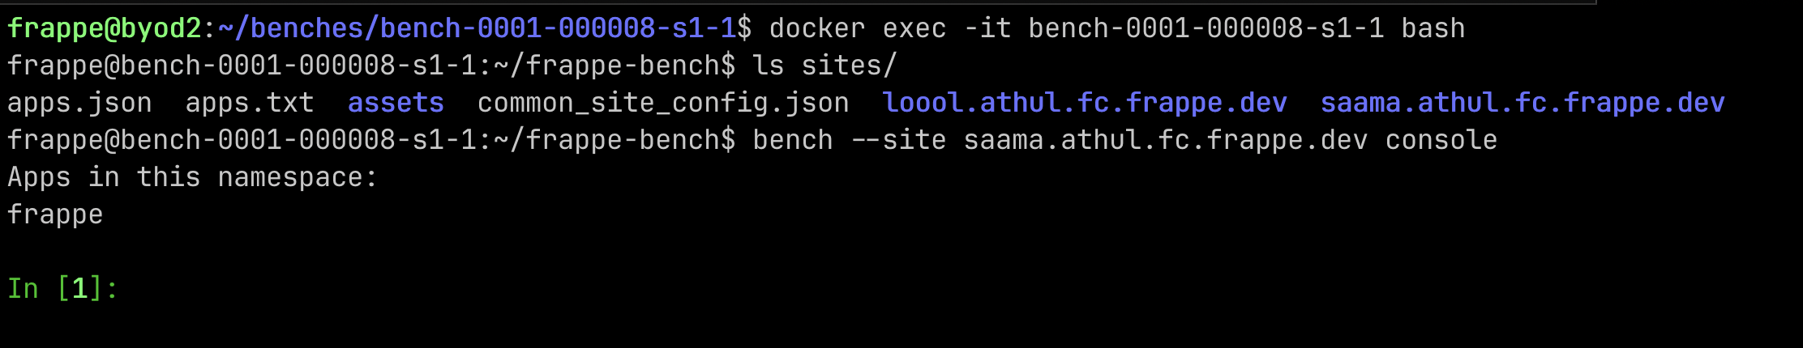Click the -it flag in docker command
The image size is (1803, 348).
pyautogui.click(x=987, y=28)
